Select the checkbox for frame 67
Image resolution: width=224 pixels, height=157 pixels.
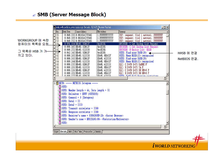[x=54, y=70]
